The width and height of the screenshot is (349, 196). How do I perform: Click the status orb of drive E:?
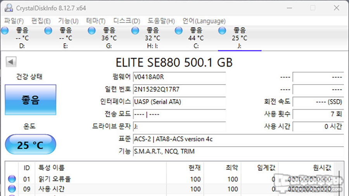(x=48, y=31)
